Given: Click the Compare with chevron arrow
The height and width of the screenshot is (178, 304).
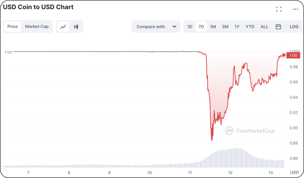Looking at the screenshot, I should click(174, 27).
